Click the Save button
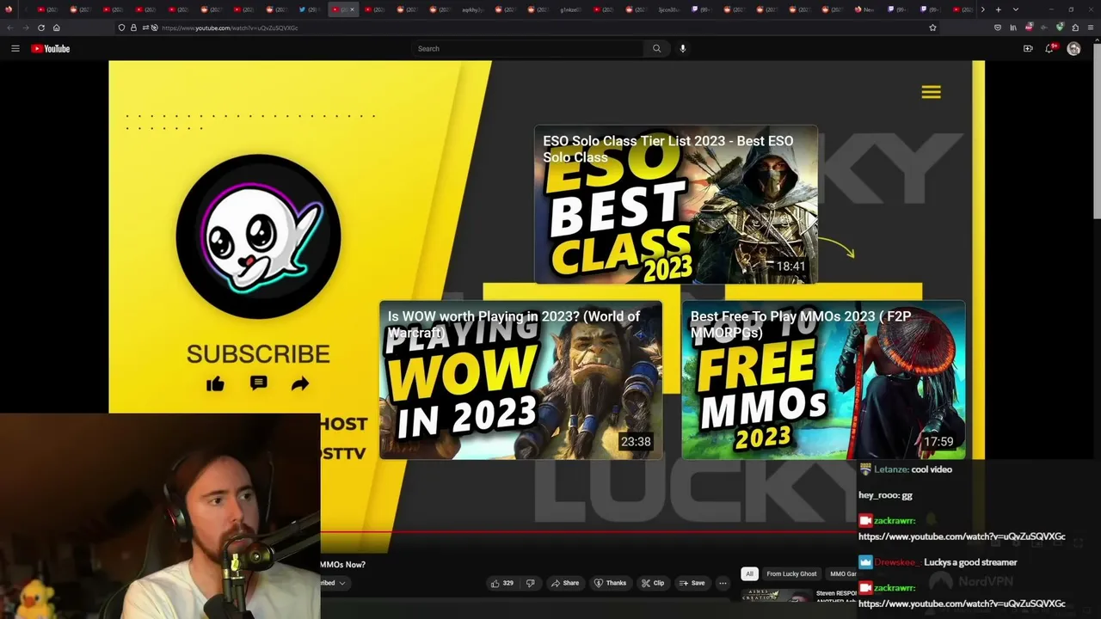 coord(692,583)
